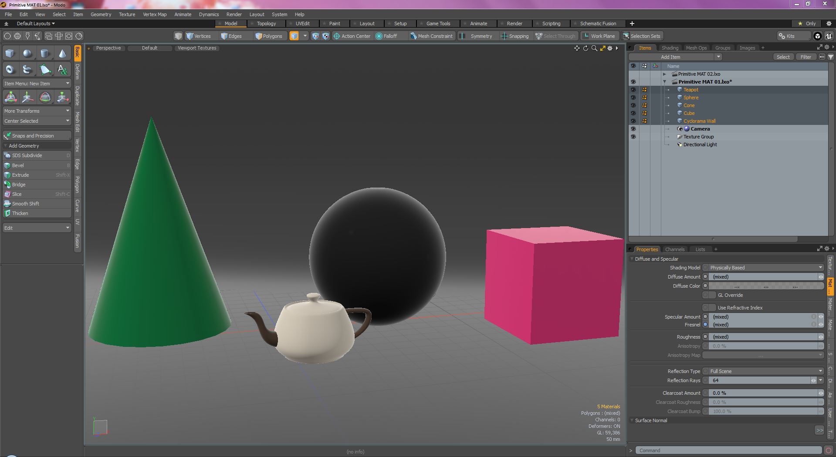Click the Thicken tool icon
The height and width of the screenshot is (457, 836).
(7, 213)
